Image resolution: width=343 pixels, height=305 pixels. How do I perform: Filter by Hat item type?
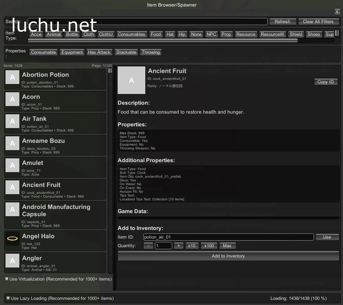tap(170, 34)
